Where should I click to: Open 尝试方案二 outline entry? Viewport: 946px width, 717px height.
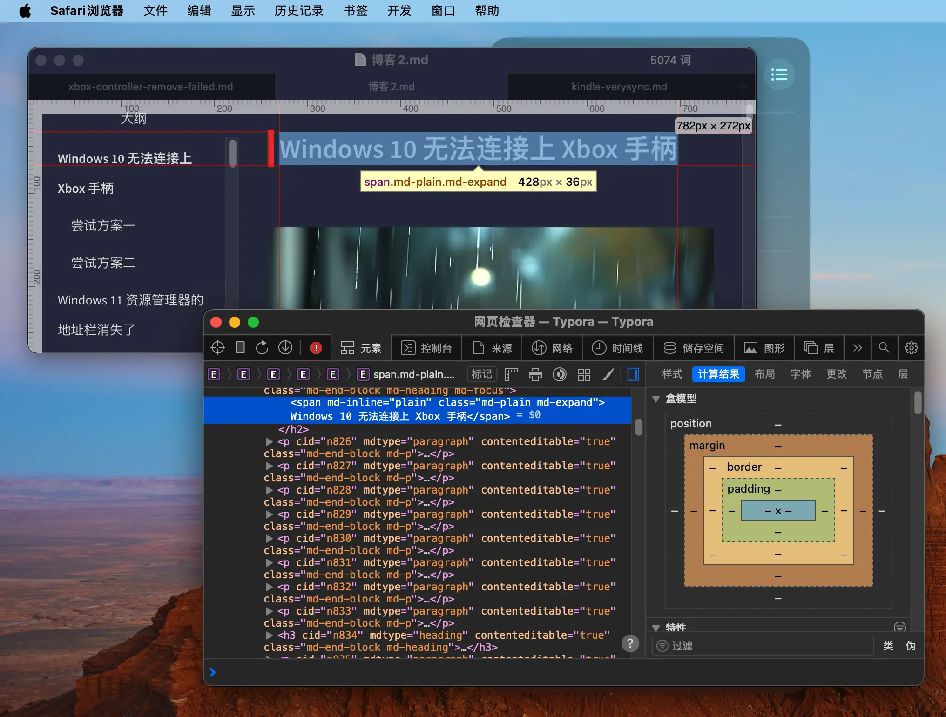point(103,263)
